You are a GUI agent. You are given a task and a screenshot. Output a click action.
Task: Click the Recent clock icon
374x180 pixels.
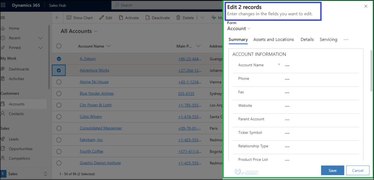click(x=3, y=38)
